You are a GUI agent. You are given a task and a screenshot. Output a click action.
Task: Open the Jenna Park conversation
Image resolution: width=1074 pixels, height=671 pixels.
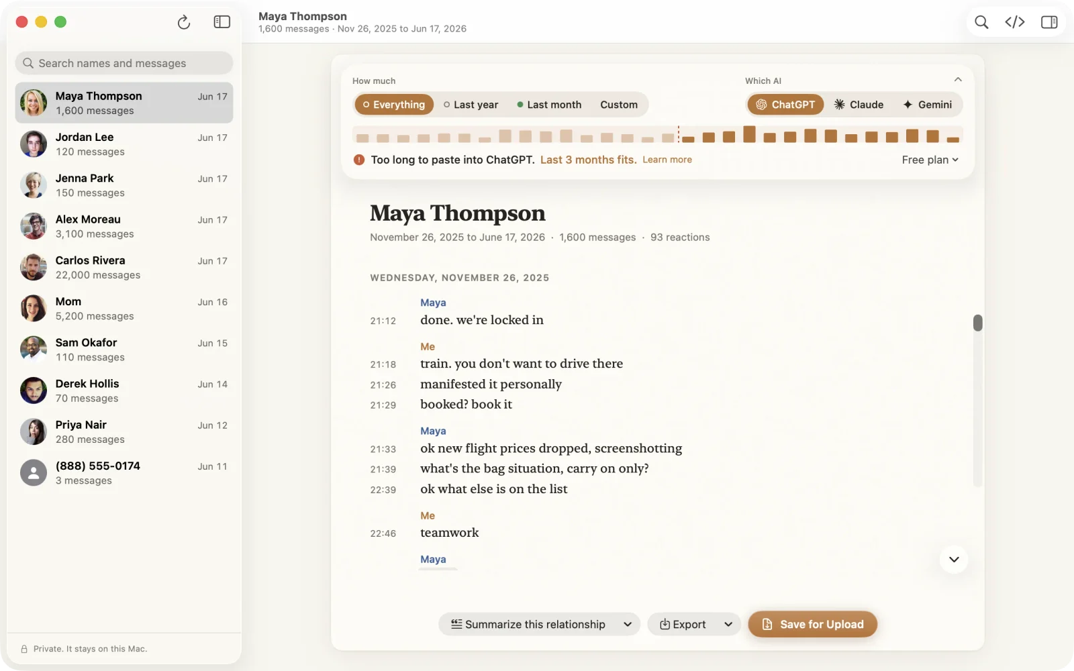pyautogui.click(x=124, y=185)
